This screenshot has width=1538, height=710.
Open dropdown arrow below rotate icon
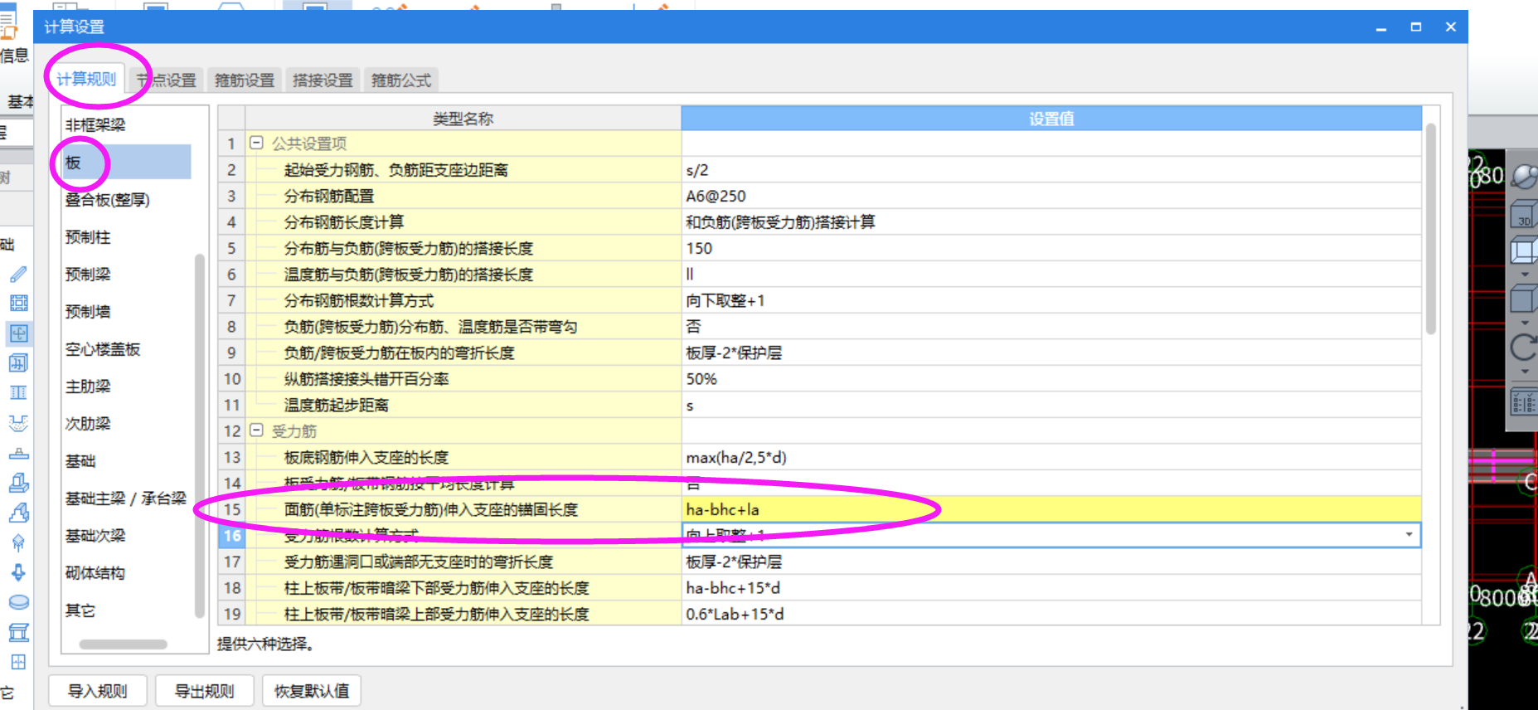point(1525,372)
